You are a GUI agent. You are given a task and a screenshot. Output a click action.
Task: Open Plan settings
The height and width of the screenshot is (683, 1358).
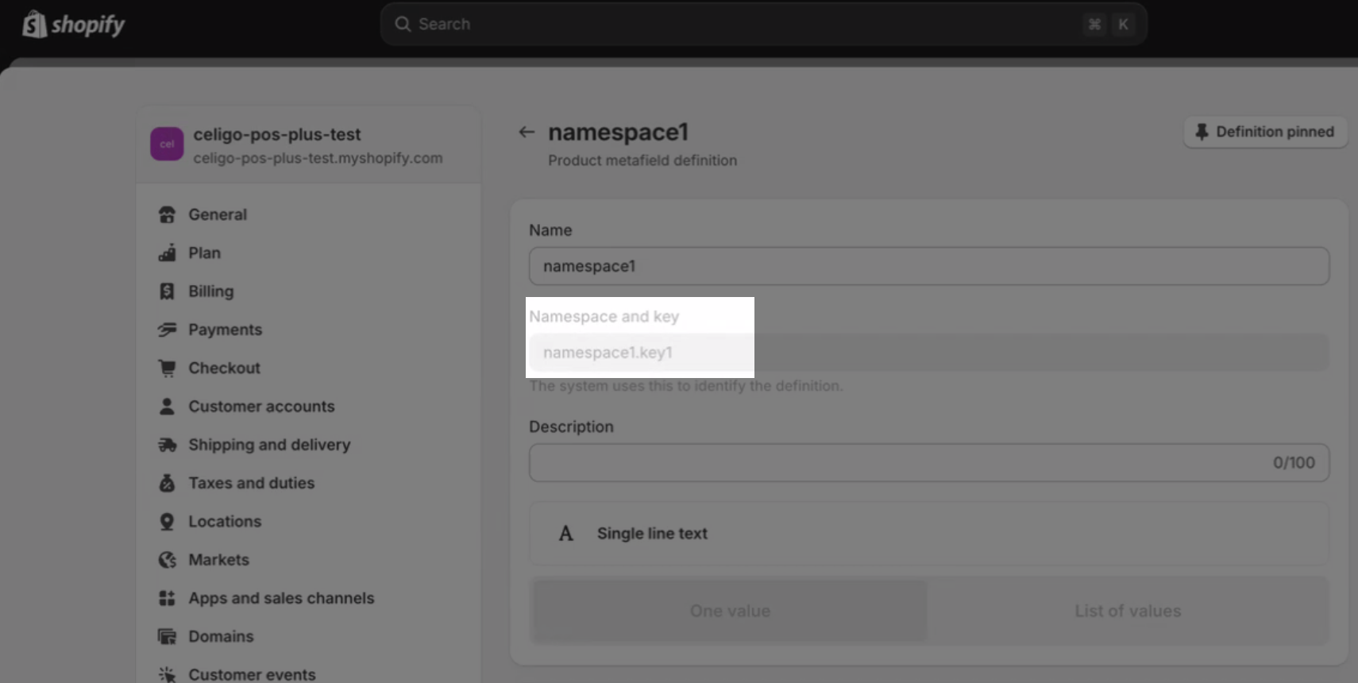coord(204,253)
